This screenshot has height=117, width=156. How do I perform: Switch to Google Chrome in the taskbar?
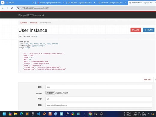coord(90,114)
